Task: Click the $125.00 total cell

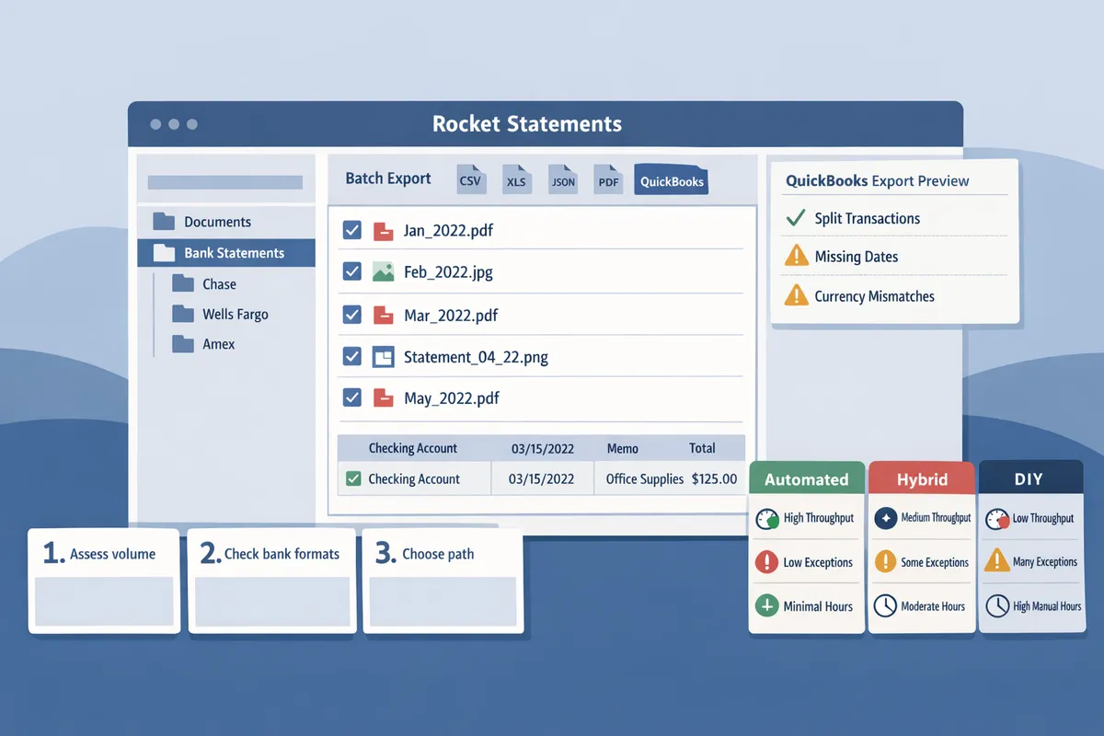Action: [x=715, y=479]
